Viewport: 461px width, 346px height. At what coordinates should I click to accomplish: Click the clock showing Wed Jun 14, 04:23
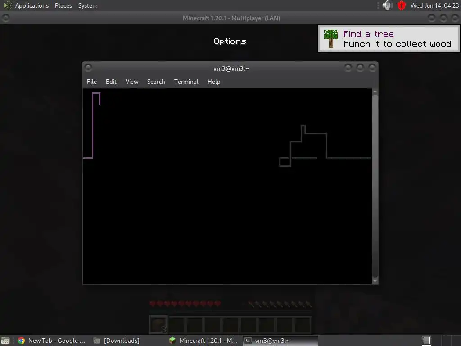coord(434,5)
